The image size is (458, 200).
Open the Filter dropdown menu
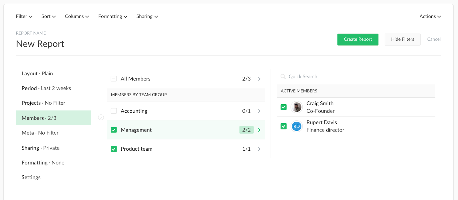click(24, 17)
